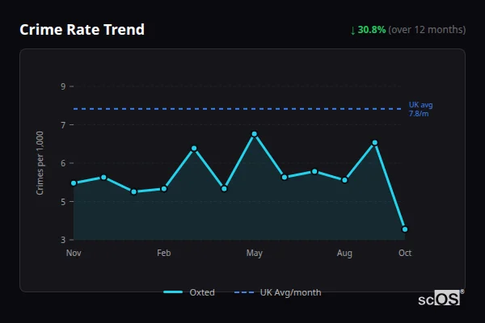Select the Aug data point on the line

pyautogui.click(x=344, y=180)
